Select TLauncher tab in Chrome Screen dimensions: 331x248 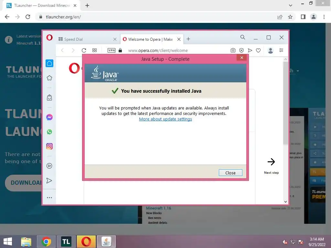(x=42, y=5)
